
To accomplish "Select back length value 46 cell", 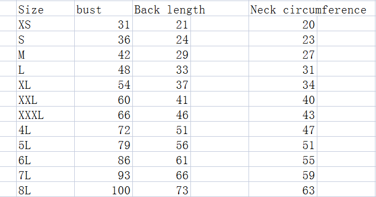I will pyautogui.click(x=161, y=114).
